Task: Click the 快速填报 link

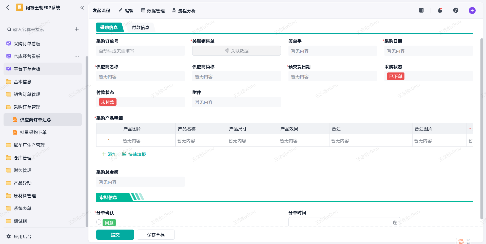Action: tap(134, 154)
